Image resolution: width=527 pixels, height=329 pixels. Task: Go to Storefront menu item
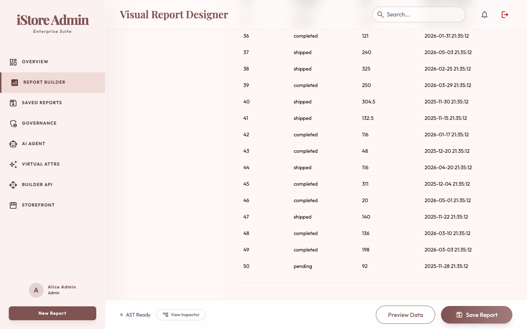pos(53,205)
